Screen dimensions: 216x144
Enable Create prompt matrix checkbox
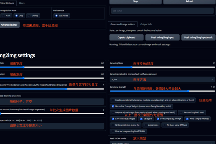113,100
